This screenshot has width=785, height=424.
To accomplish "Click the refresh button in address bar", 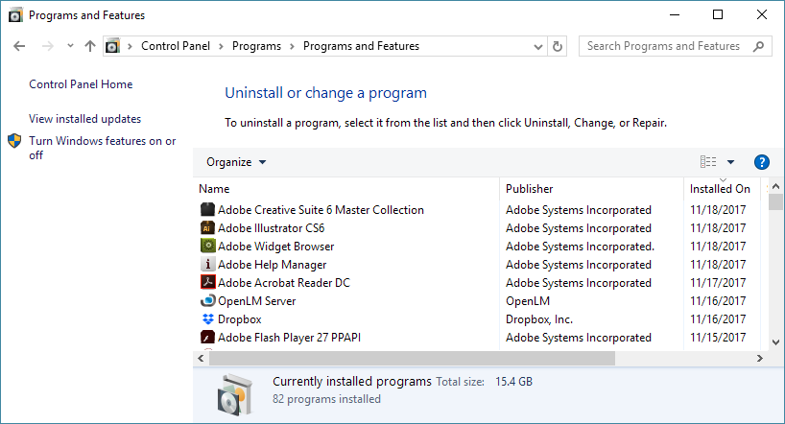I will (559, 46).
